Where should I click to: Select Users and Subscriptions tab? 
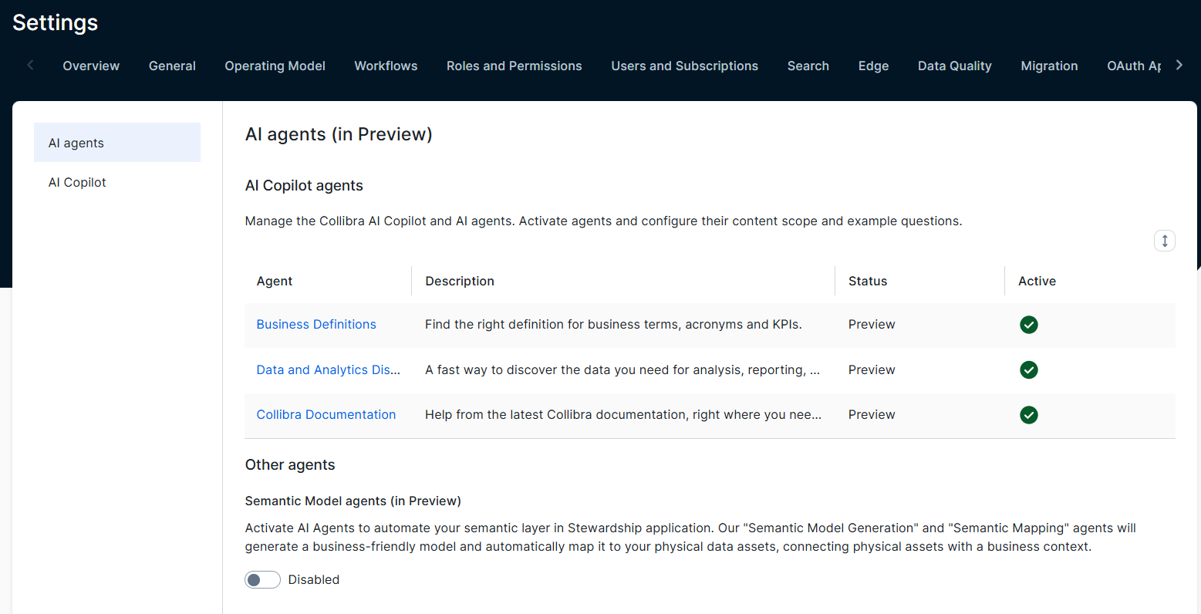tap(684, 66)
